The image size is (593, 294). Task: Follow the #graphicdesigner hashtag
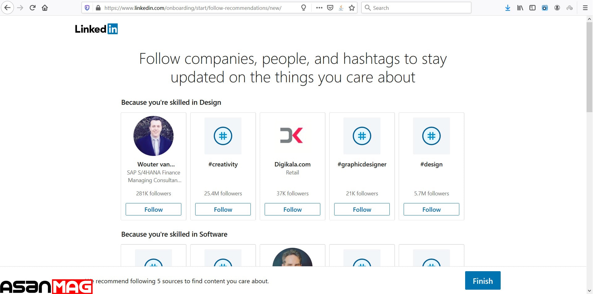click(x=362, y=209)
